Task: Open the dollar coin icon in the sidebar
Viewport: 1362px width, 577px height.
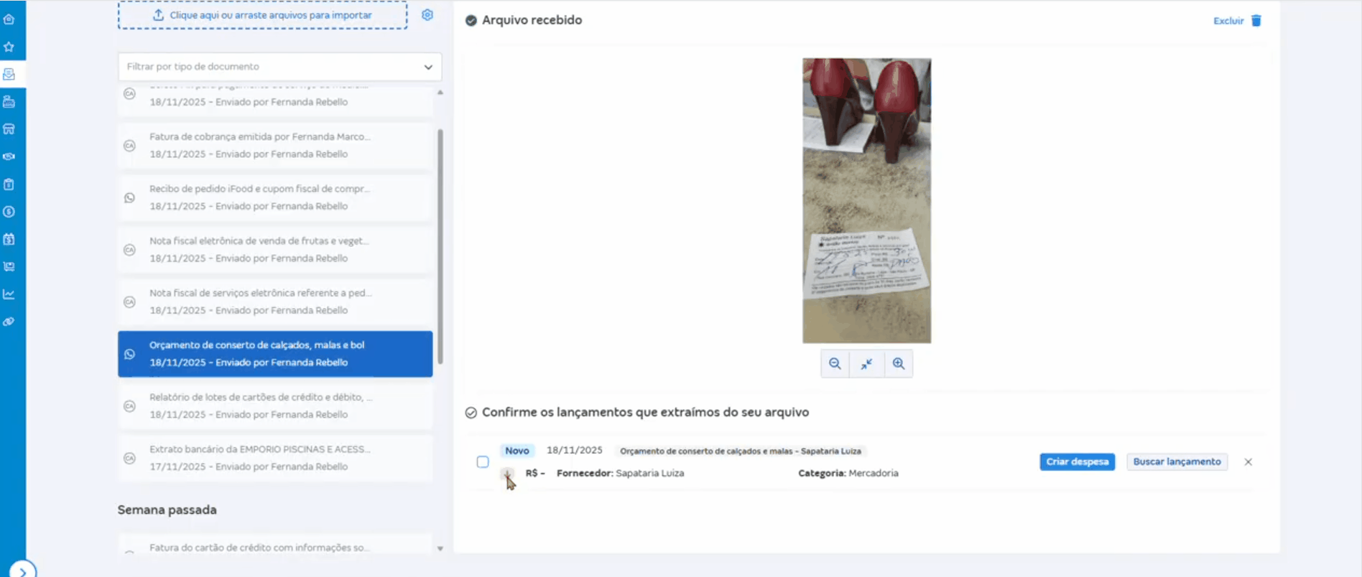Action: (9, 212)
